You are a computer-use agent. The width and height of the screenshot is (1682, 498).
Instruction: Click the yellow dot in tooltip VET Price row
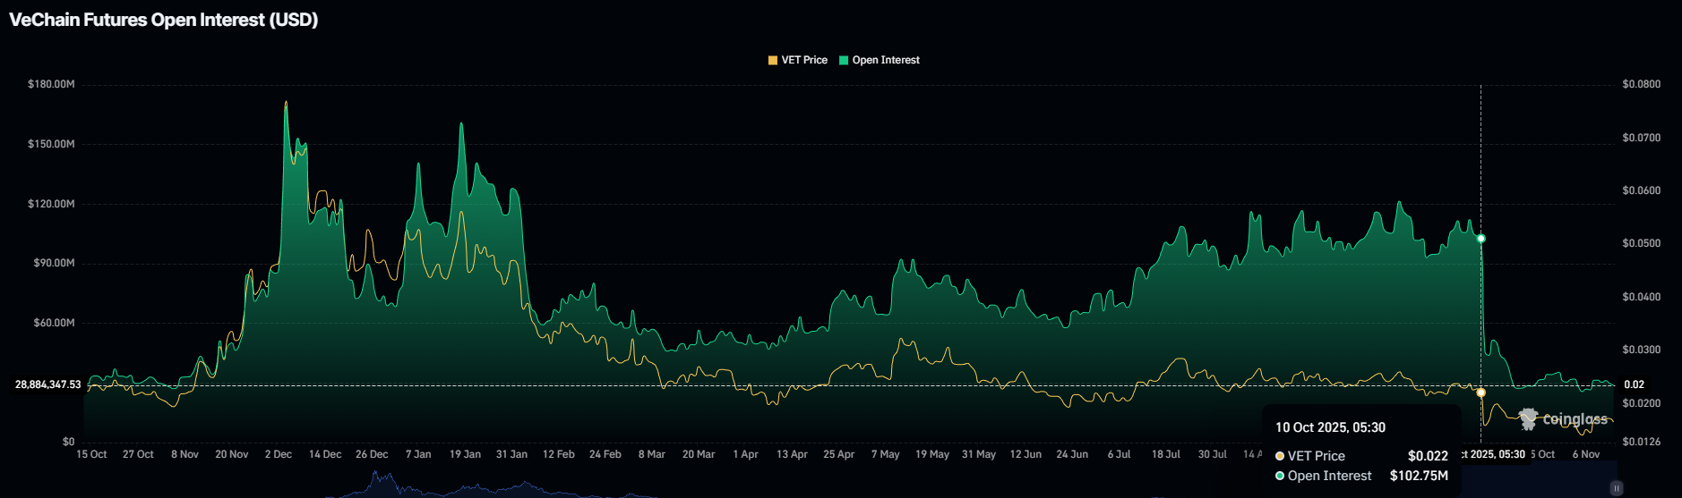(1280, 456)
